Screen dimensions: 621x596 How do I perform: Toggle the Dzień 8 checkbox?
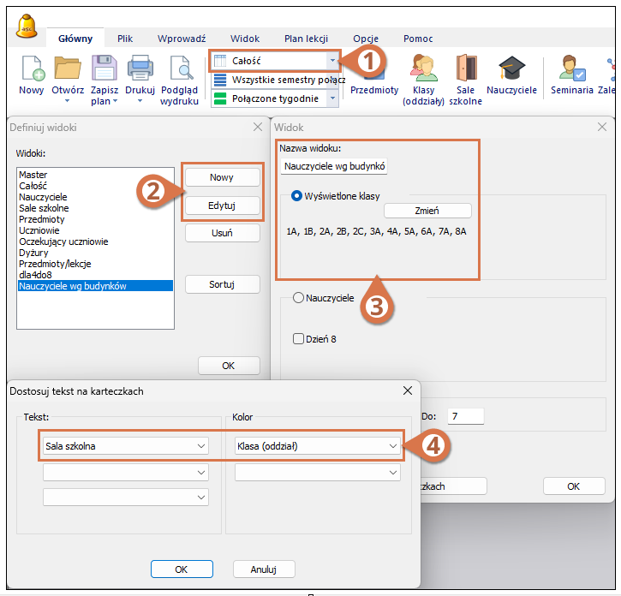(298, 338)
